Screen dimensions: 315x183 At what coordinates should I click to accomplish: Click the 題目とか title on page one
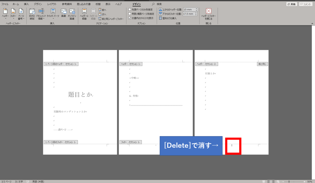point(80,95)
